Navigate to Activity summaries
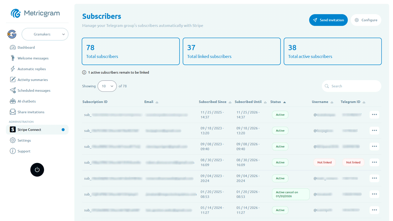Image resolution: width=393 pixels, height=221 pixels. [x=33, y=80]
